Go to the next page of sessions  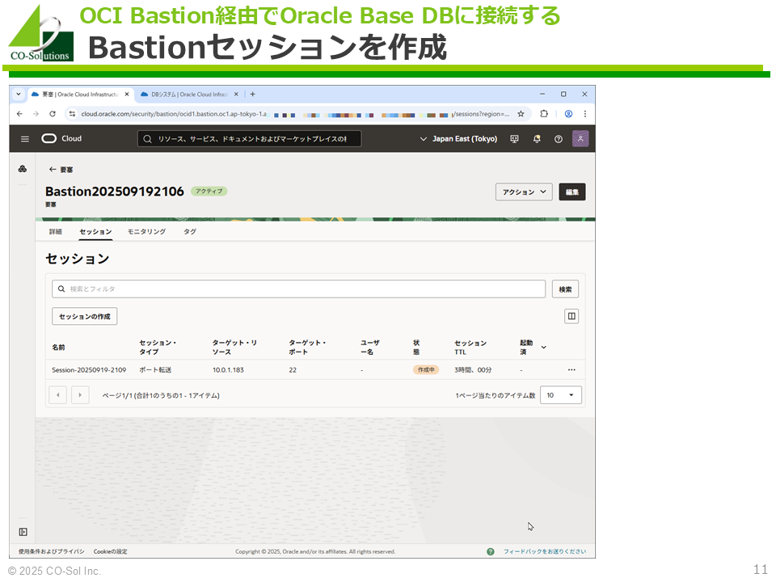tap(80, 395)
